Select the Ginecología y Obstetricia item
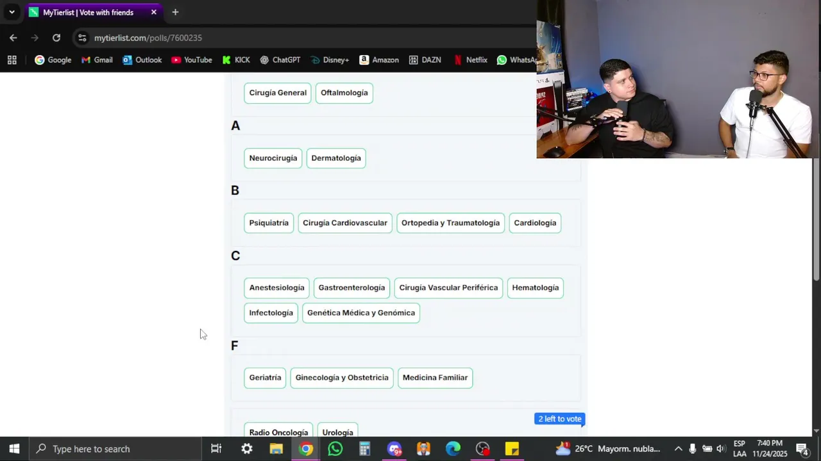The height and width of the screenshot is (461, 821). [342, 378]
